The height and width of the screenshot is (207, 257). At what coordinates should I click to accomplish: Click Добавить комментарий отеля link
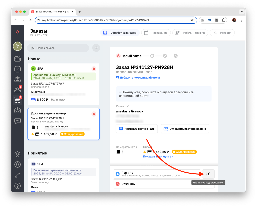(138, 78)
